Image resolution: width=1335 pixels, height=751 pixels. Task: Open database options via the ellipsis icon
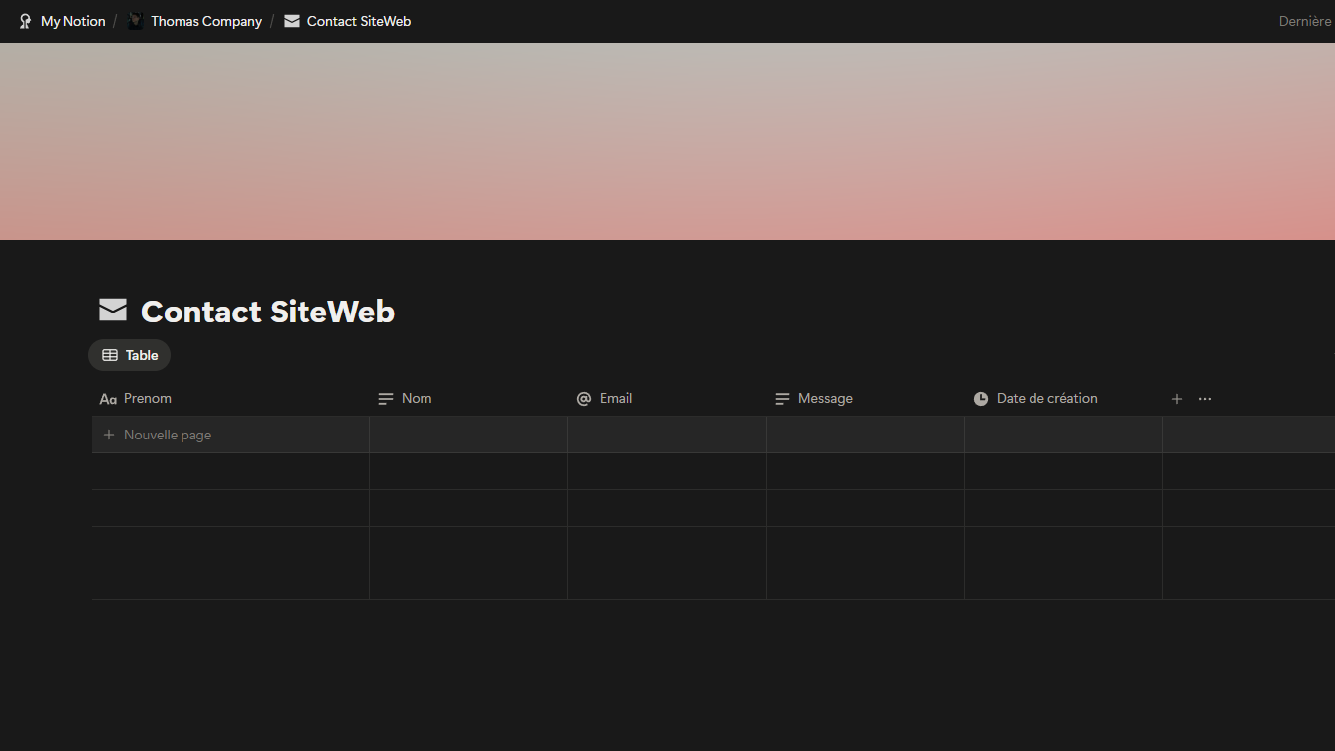pos(1204,398)
